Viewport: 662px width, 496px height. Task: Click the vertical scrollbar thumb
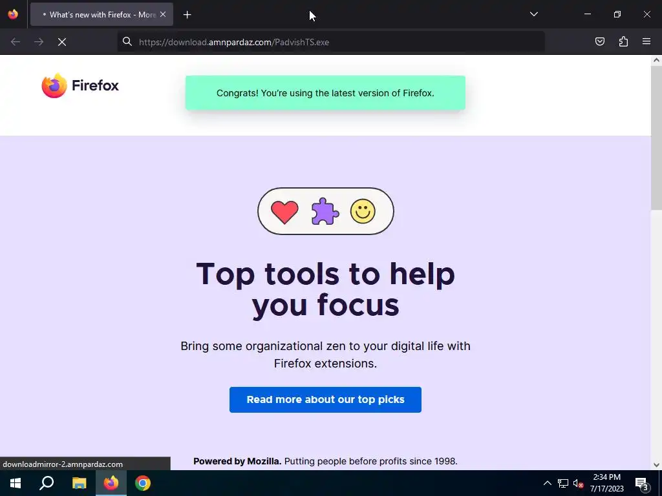click(x=656, y=138)
